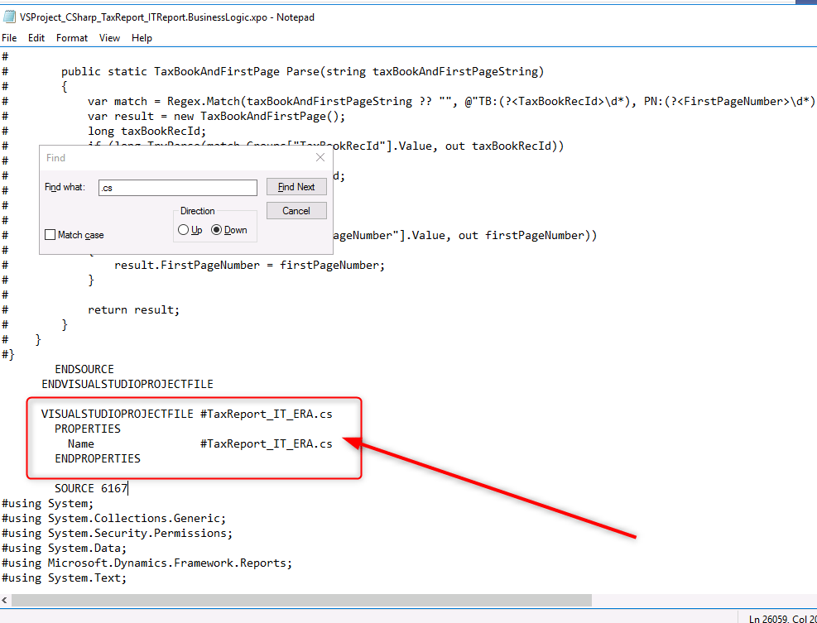
Task: Click the Ln 26059 status bar indicator
Action: [x=777, y=618]
